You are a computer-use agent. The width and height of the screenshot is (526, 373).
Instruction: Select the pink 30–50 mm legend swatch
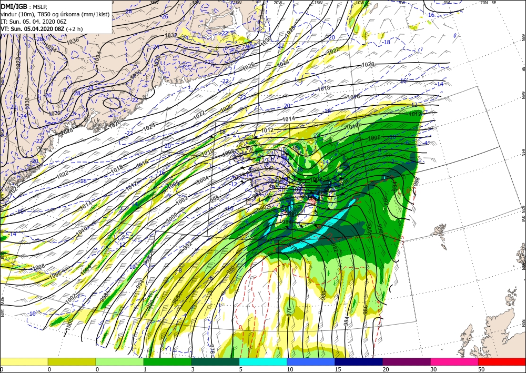(x=454, y=361)
